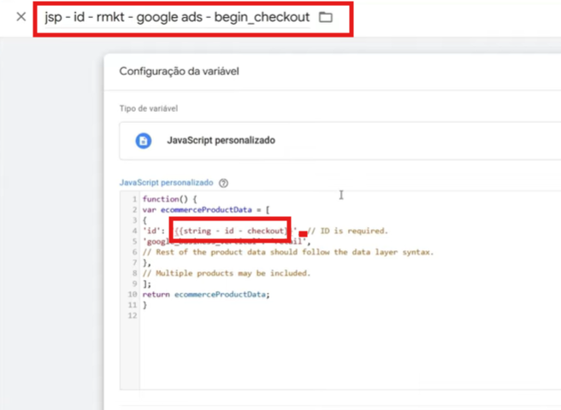Click the comment about rest of product data

pyautogui.click(x=288, y=252)
